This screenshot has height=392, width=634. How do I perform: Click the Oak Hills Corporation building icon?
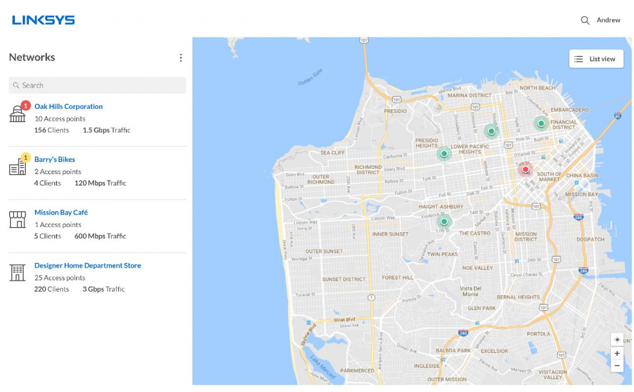[x=17, y=114]
